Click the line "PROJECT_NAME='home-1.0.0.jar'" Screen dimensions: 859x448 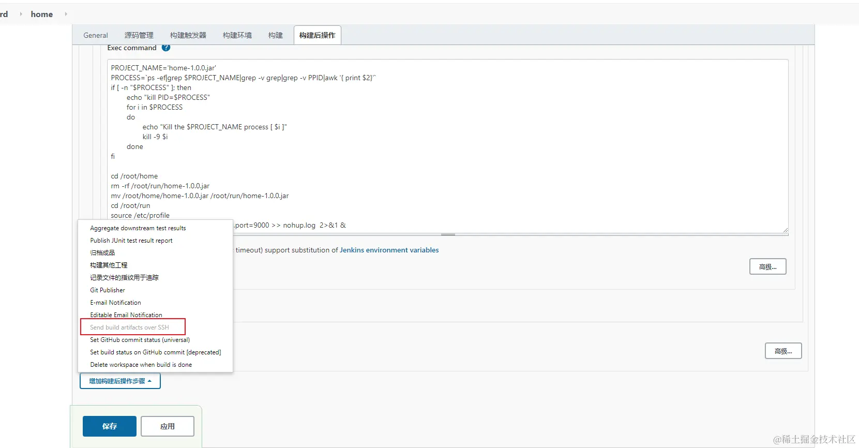pos(163,68)
